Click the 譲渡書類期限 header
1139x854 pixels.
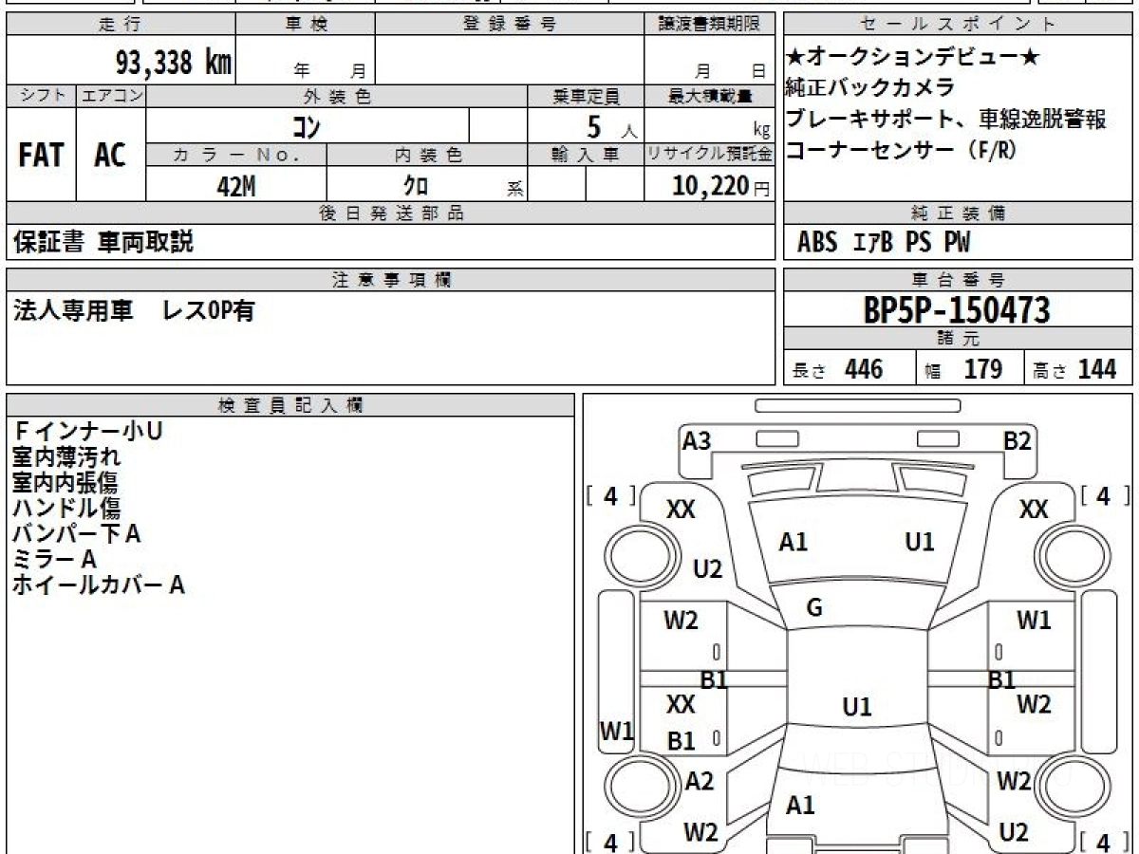pos(709,25)
